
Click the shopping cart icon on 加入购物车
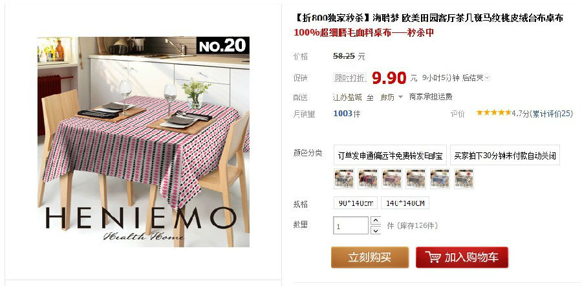point(433,257)
